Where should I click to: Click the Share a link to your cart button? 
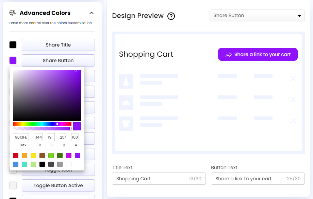coord(258,54)
